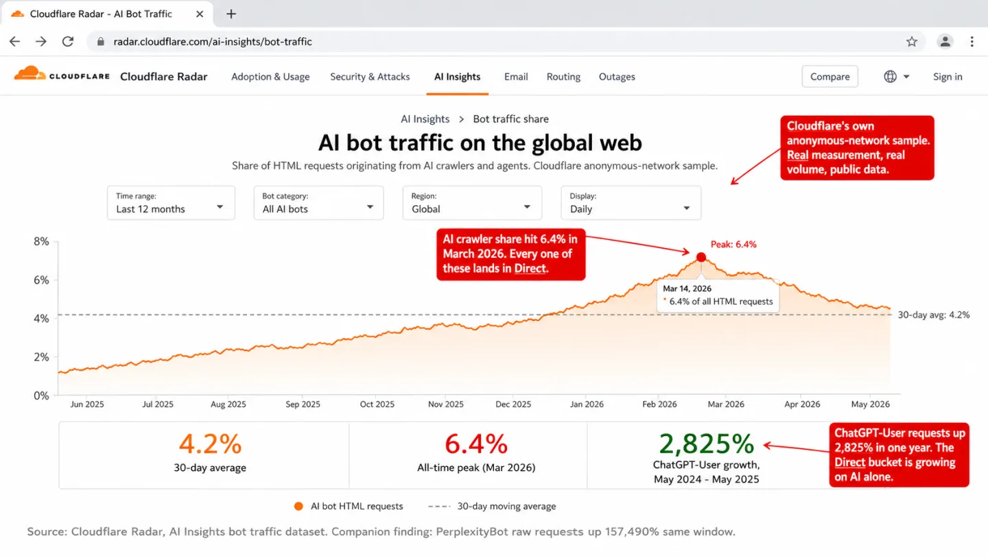
Task: Click the 30-day avg: 4.2% label
Action: (934, 315)
